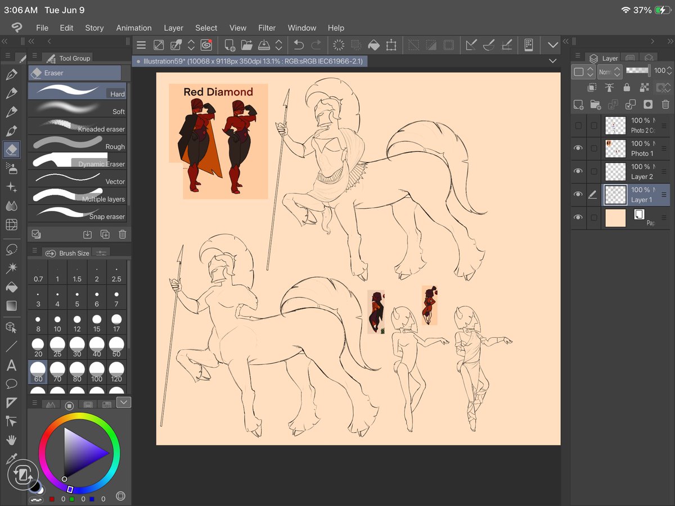Hide Layer 2 using eye icon
Screen dimensions: 675x506
click(x=578, y=171)
